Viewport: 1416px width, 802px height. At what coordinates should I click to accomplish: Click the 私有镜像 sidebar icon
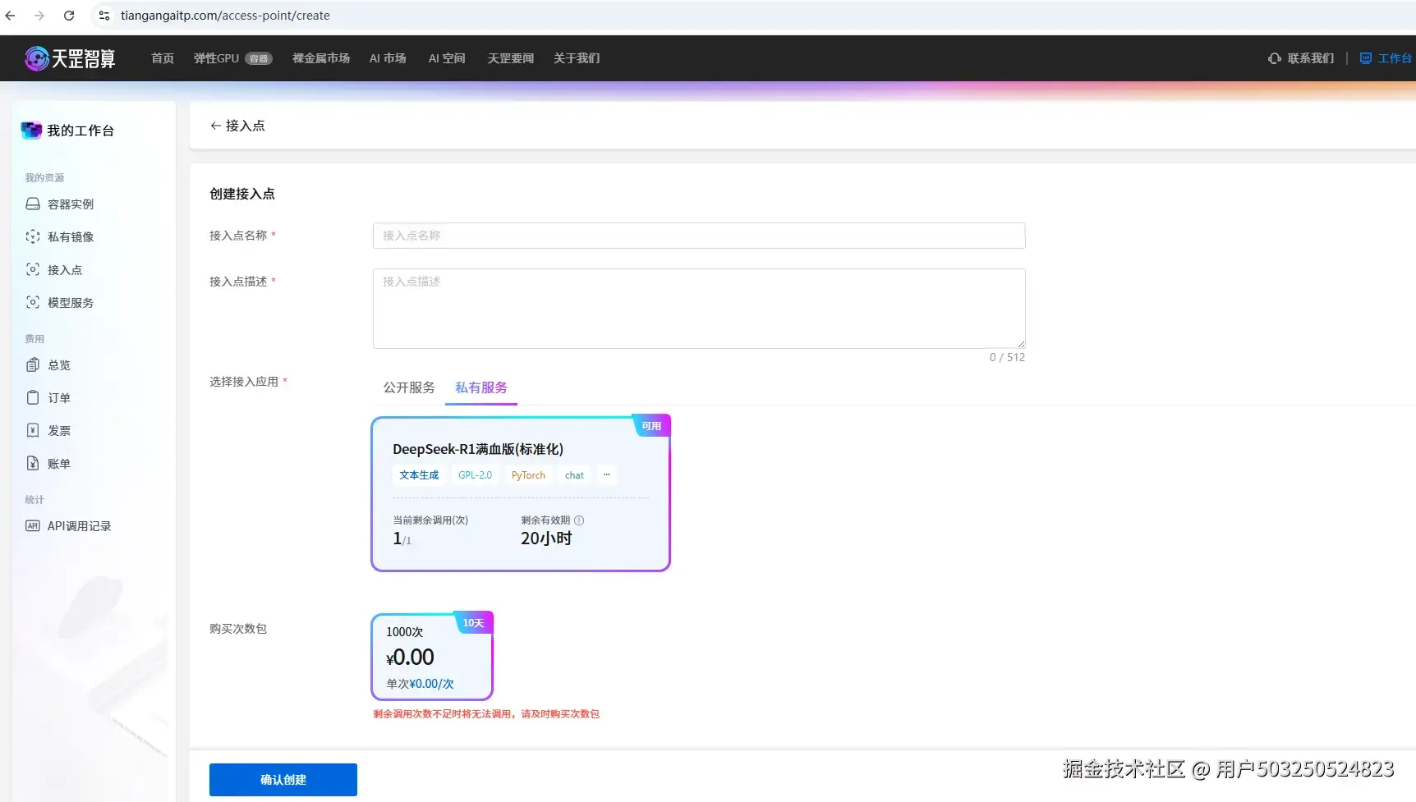(33, 236)
